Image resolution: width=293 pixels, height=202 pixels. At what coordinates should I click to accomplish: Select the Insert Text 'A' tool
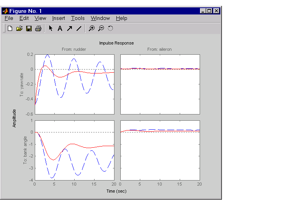(x=60, y=28)
